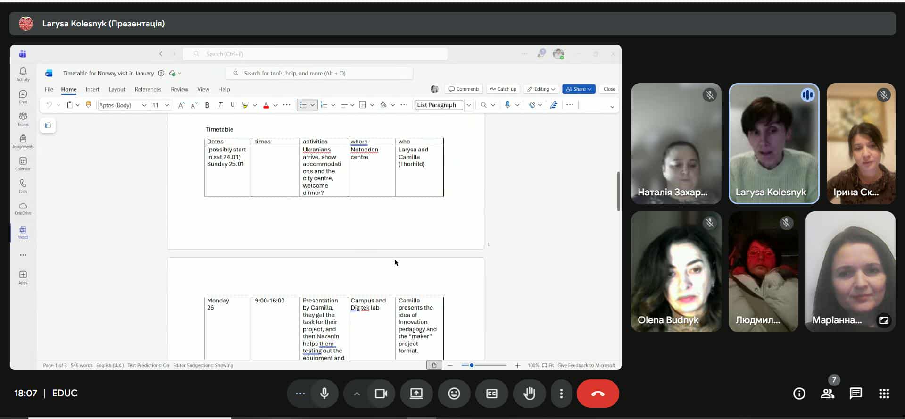Toggle the camera on or off

point(381,394)
